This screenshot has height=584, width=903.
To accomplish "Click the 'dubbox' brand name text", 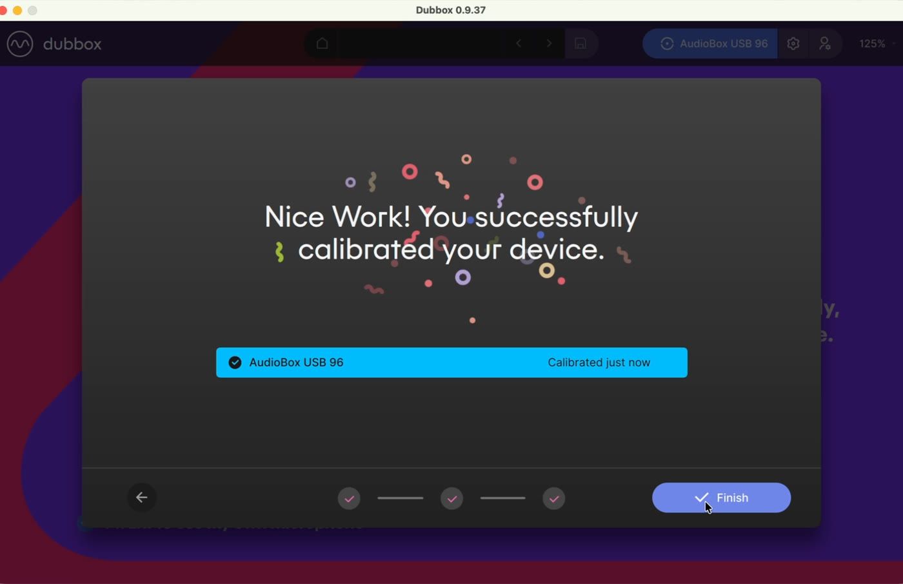I will pyautogui.click(x=72, y=44).
